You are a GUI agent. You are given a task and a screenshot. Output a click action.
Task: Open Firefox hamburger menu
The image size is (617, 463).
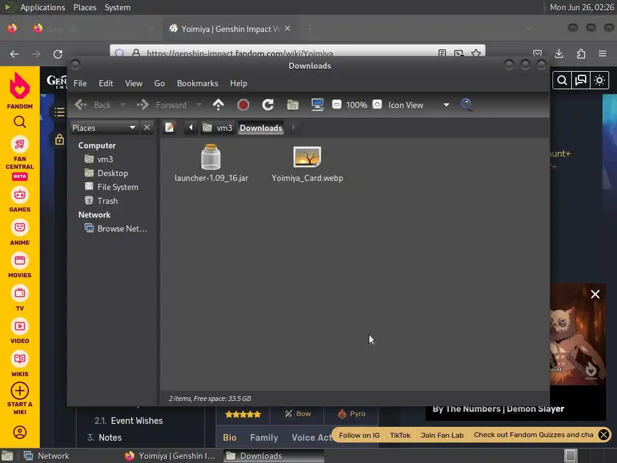point(603,54)
